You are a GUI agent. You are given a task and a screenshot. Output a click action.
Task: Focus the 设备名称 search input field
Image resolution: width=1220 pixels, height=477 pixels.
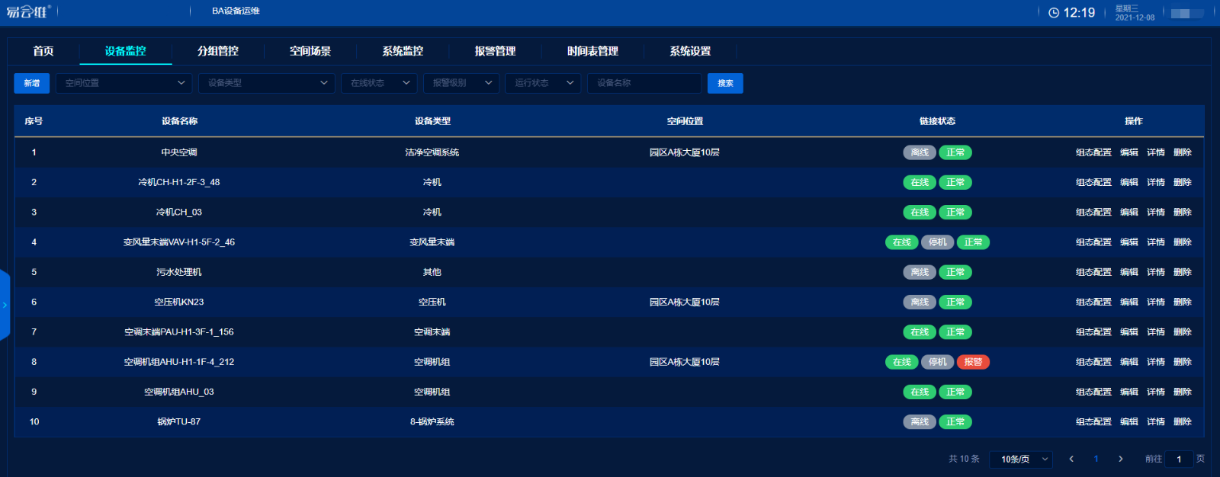[644, 83]
